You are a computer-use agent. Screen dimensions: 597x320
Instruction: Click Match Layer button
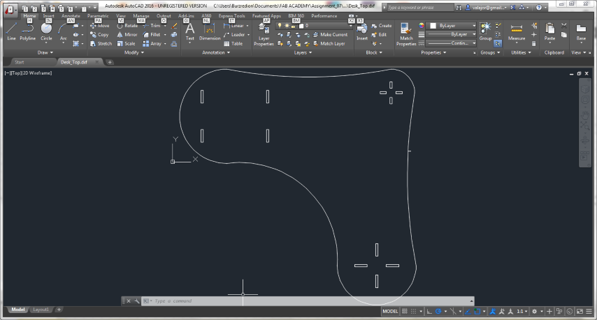click(329, 44)
